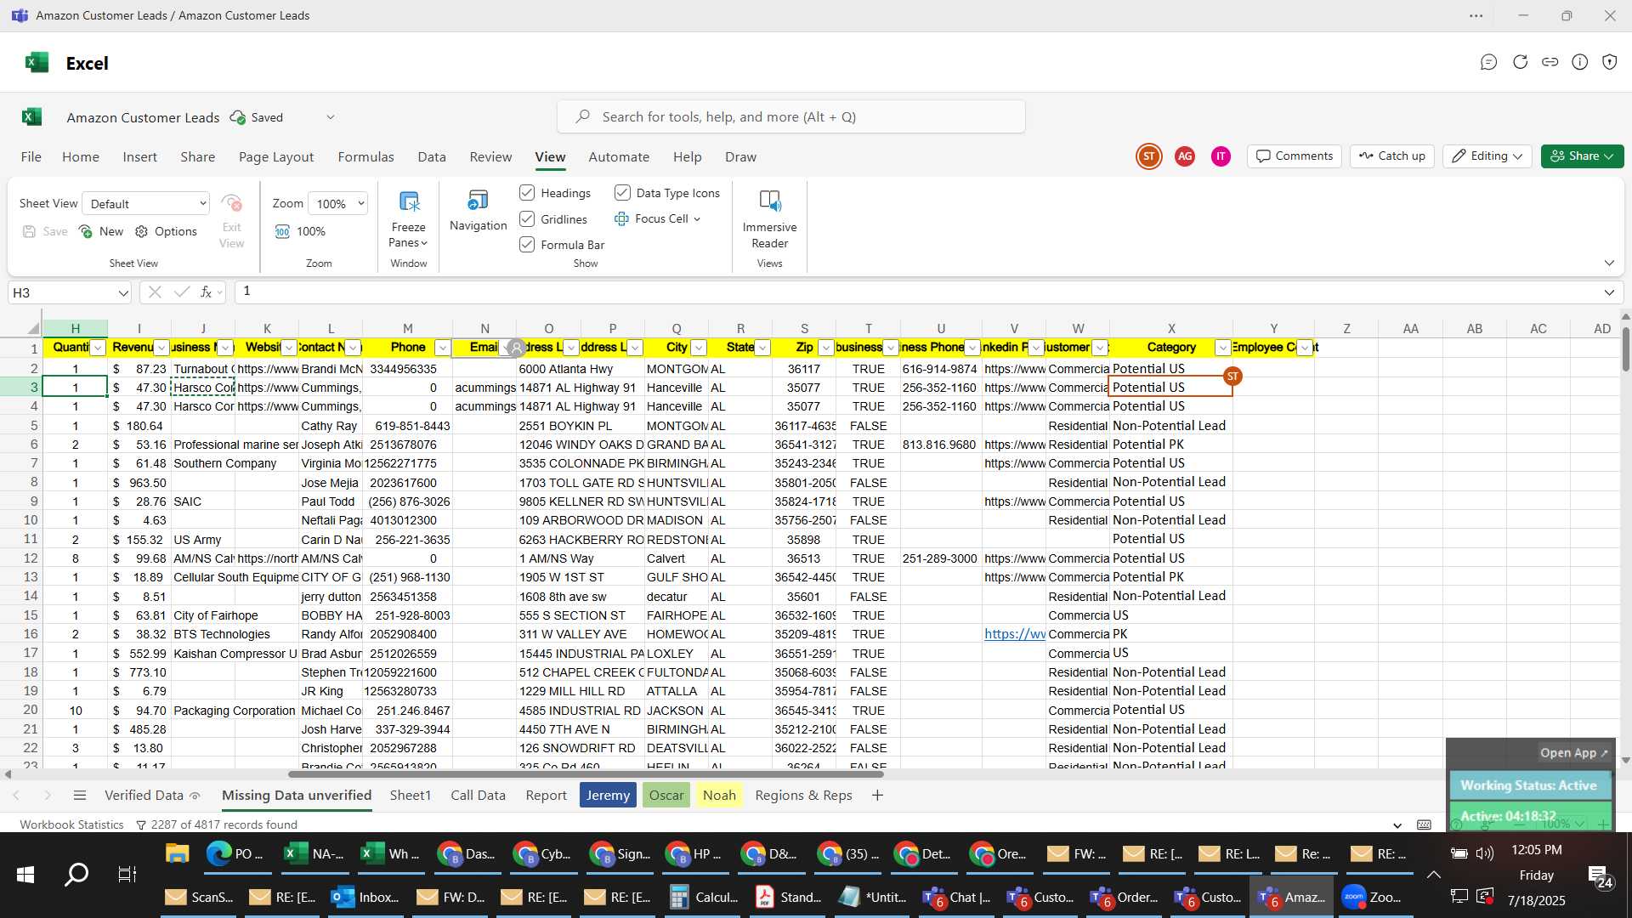Open the Sheet View Default dropdown
1632x918 pixels.
click(147, 204)
